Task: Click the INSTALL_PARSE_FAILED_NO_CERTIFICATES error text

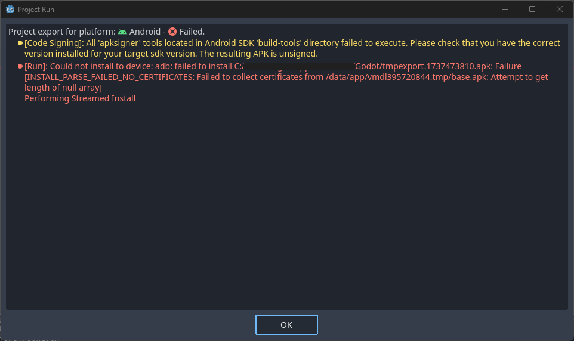Action: tap(109, 77)
